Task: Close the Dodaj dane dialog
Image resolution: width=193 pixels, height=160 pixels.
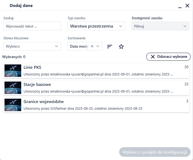Action: pyautogui.click(x=187, y=6)
